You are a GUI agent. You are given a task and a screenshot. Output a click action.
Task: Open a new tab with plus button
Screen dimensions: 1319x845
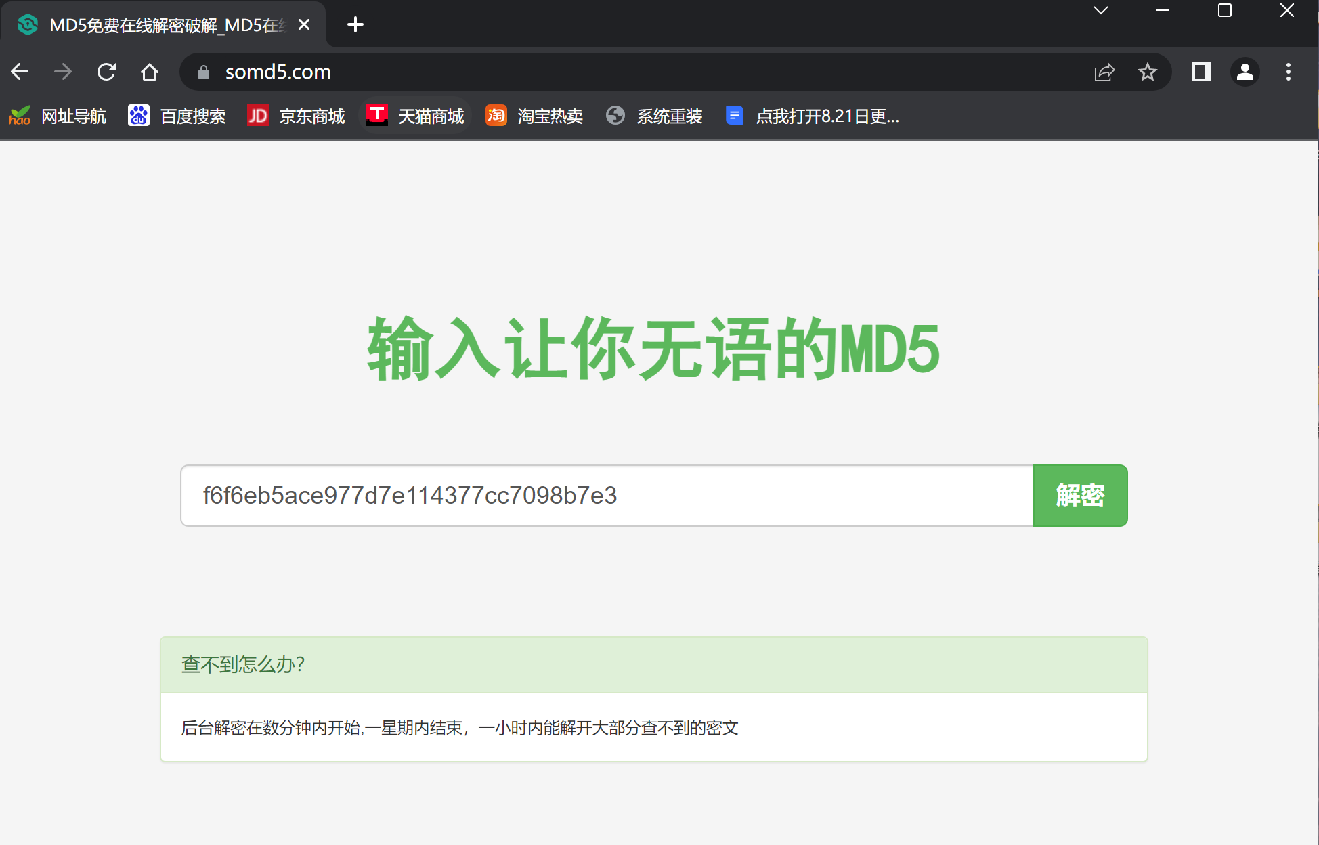[355, 25]
